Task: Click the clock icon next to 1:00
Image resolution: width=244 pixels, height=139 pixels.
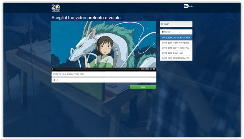Action: 54,80
